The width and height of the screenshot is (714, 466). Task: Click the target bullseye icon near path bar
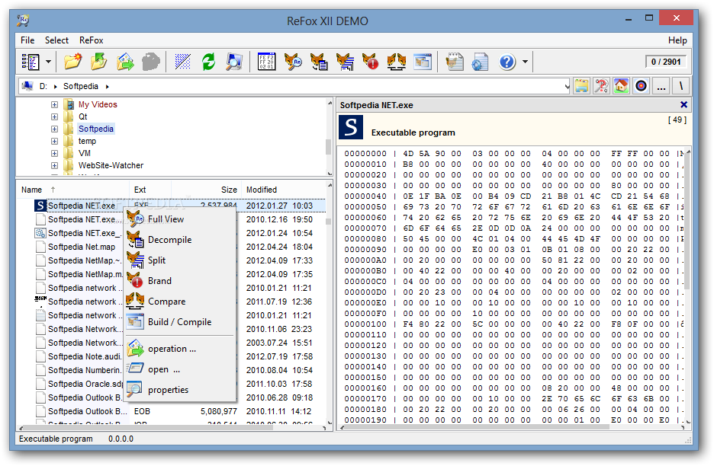(x=641, y=86)
